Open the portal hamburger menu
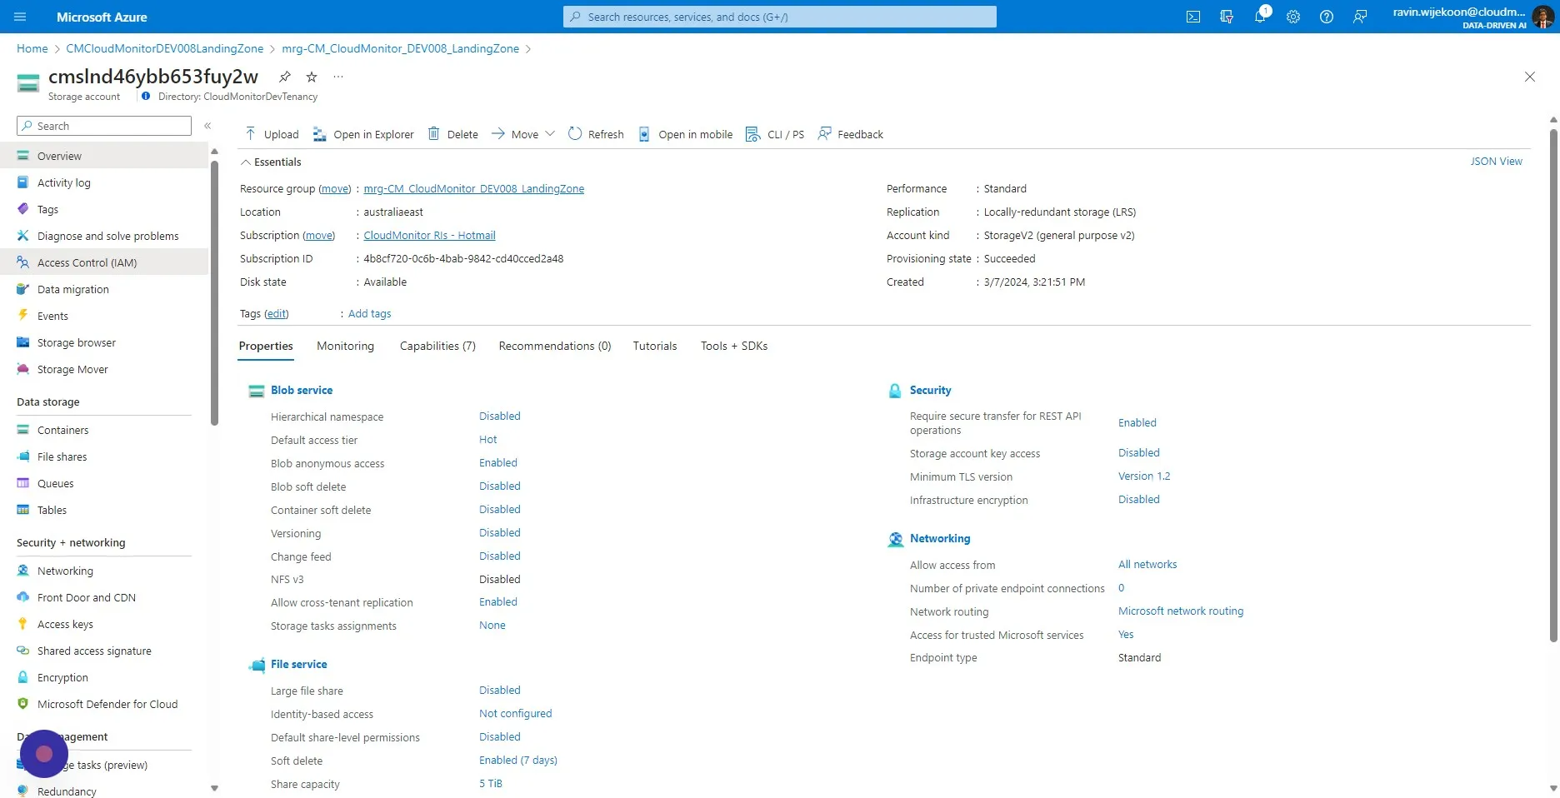Image resolution: width=1560 pixels, height=798 pixels. click(x=21, y=17)
